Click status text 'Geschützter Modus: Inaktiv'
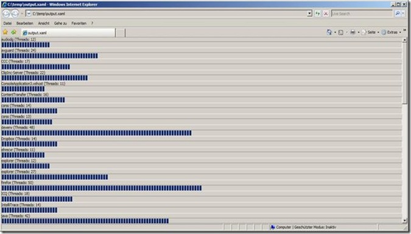The width and height of the screenshot is (411, 234). click(x=315, y=227)
